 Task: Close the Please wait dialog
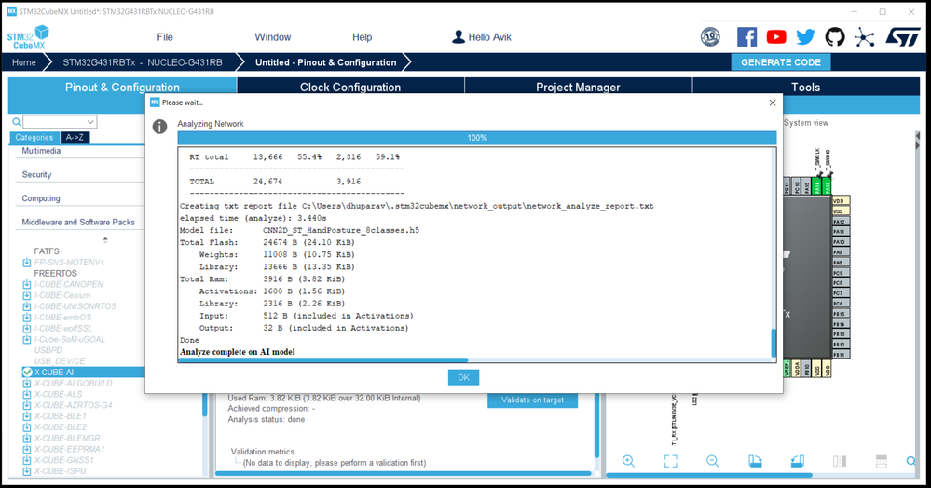point(773,102)
